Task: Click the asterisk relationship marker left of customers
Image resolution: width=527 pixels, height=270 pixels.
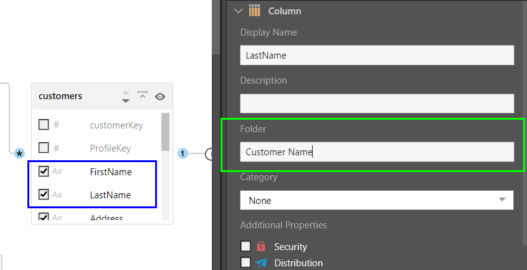Action: coord(19,153)
